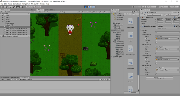Open Transform component settings gear

pyautogui.click(x=179, y=17)
